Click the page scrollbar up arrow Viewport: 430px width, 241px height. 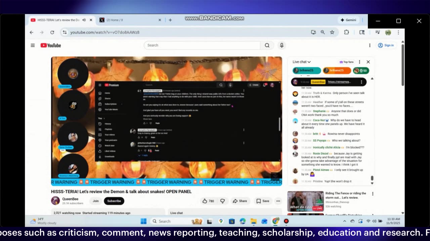click(x=402, y=42)
